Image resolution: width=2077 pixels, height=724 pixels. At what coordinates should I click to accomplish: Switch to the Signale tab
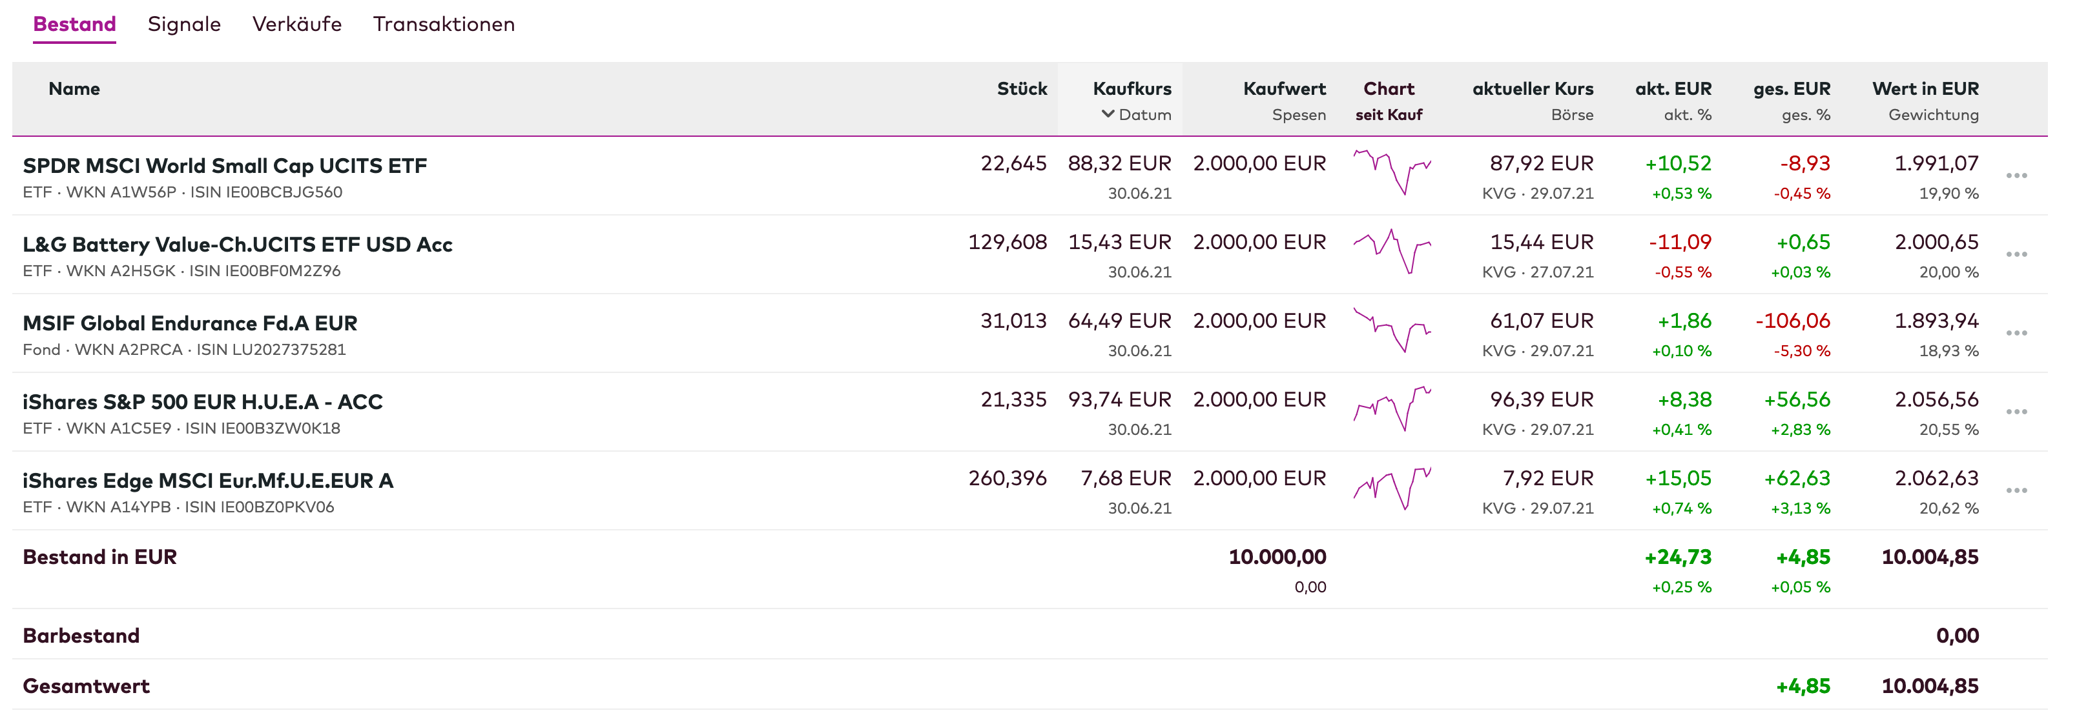184,24
